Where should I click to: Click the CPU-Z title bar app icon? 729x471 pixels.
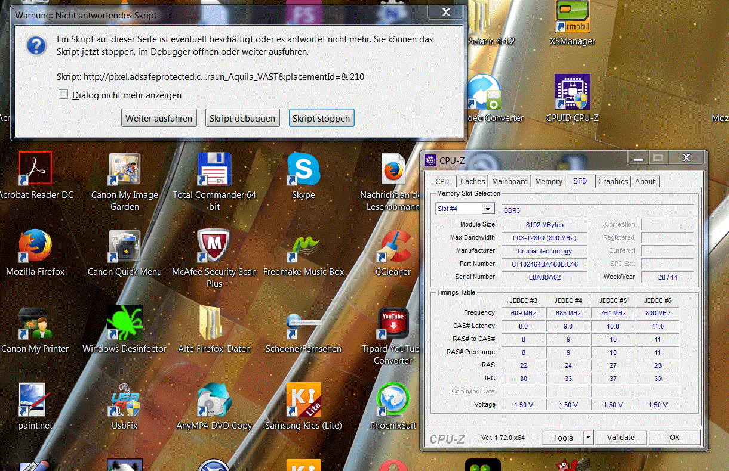pos(430,160)
